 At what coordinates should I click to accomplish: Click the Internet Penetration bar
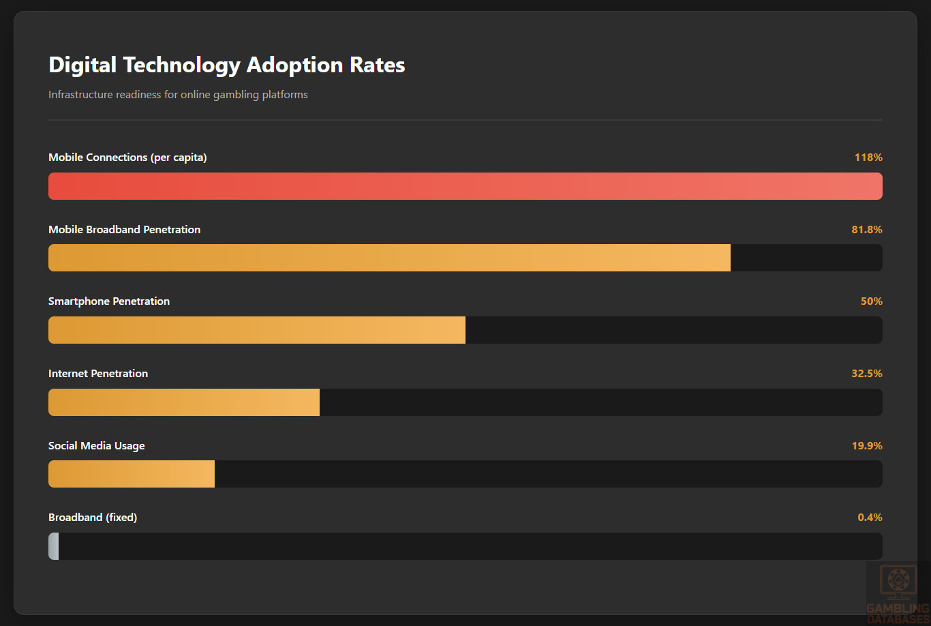[x=184, y=402]
